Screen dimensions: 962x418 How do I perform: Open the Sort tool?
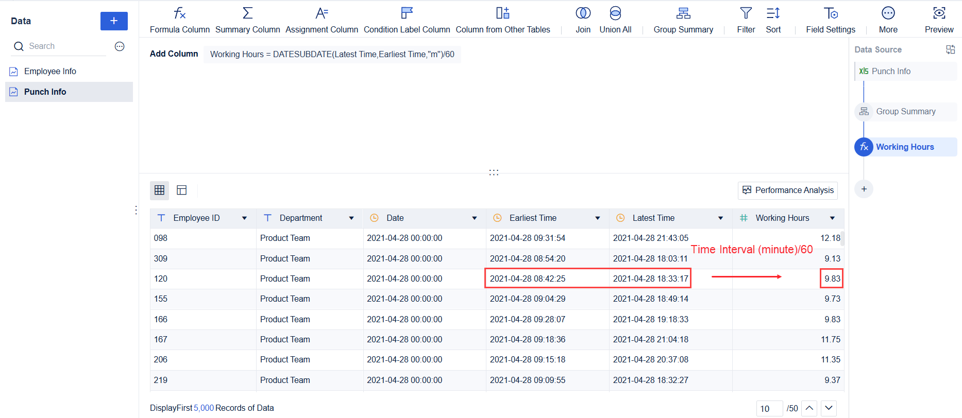pos(773,20)
